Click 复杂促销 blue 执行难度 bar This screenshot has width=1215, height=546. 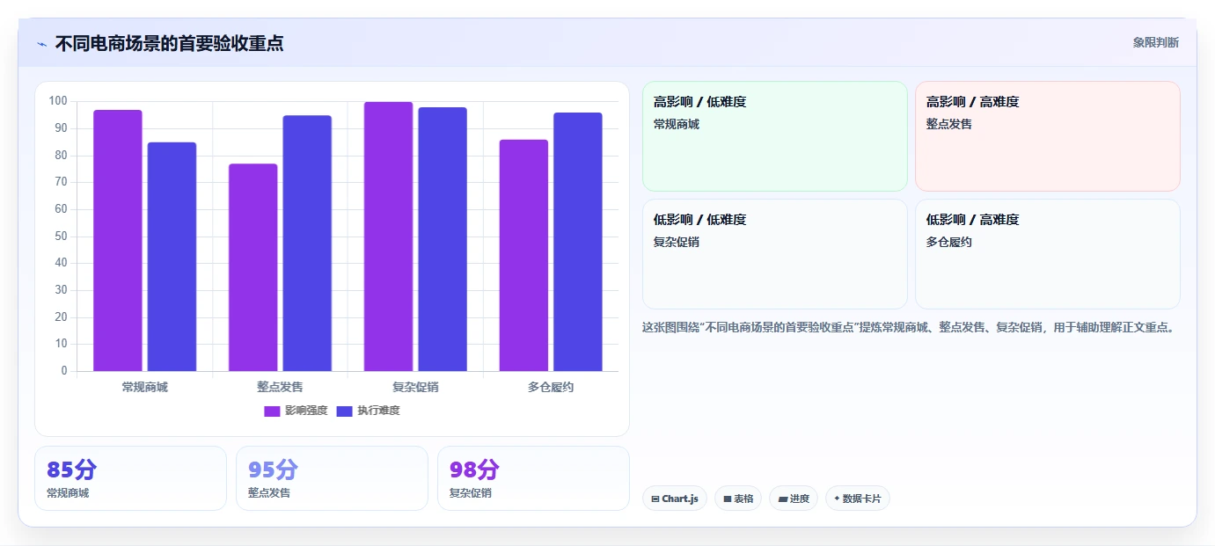[x=443, y=239]
